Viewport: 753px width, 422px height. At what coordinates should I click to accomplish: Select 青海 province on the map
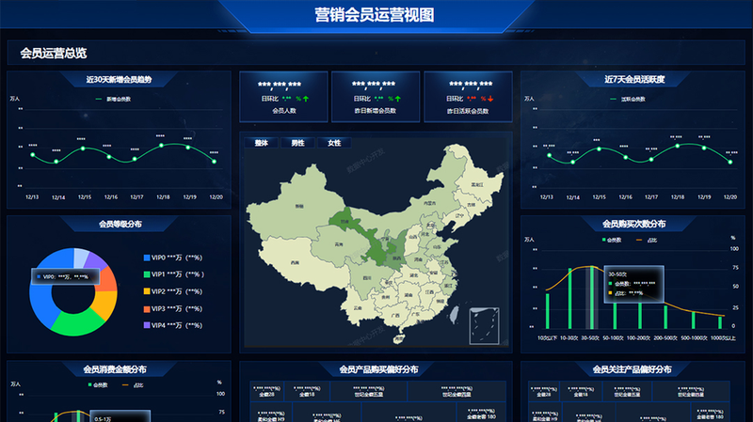click(x=339, y=244)
